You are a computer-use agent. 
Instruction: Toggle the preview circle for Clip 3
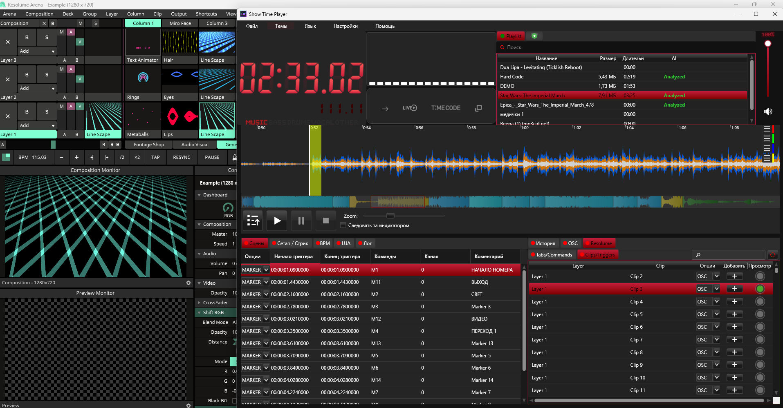(760, 289)
